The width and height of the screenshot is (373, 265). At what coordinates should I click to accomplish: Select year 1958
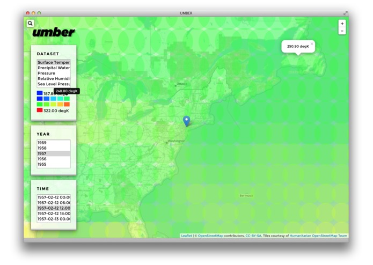[x=54, y=148]
